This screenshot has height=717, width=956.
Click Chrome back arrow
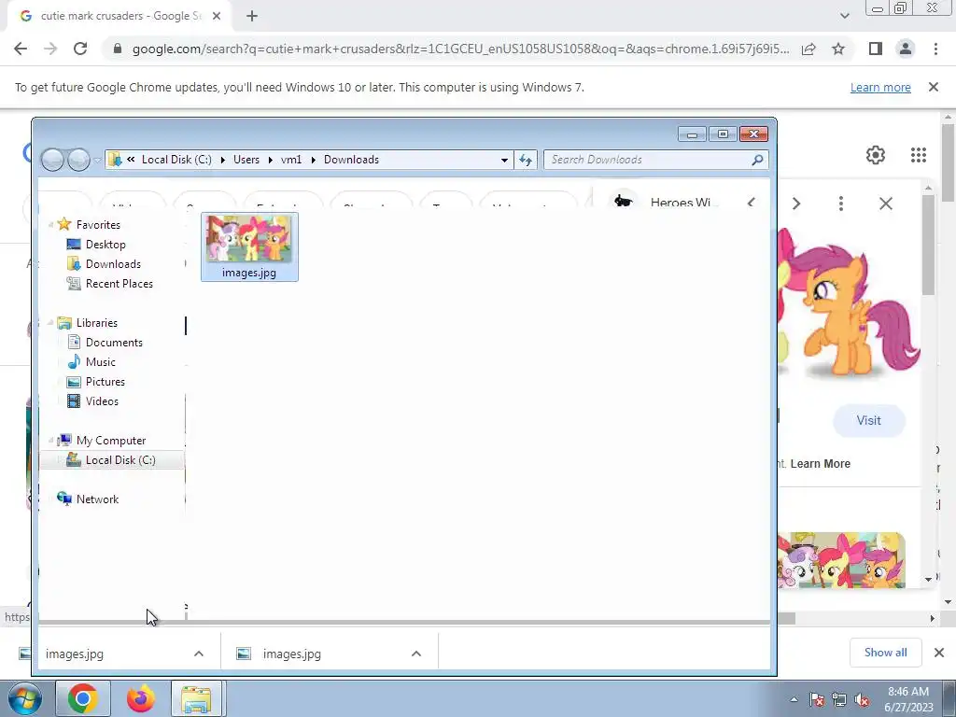(x=21, y=49)
